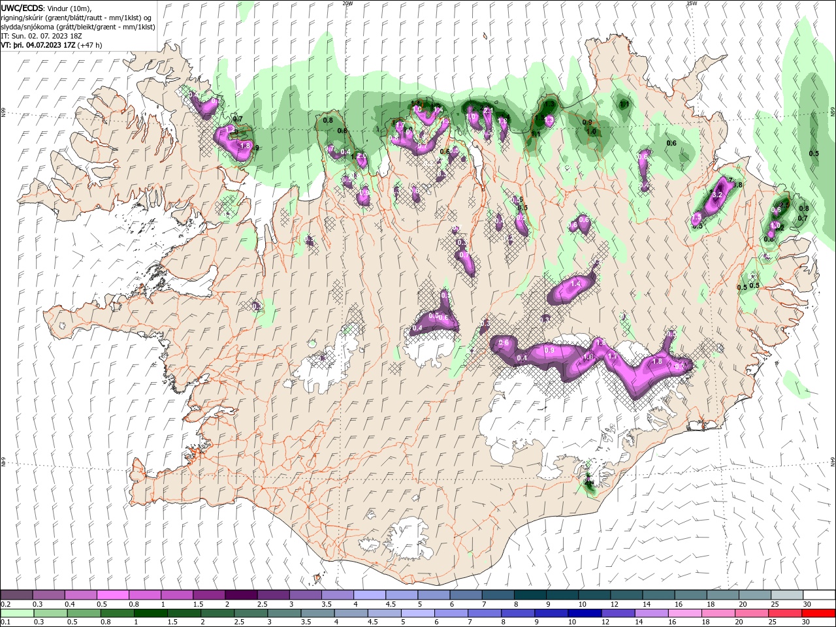Click the palest green swatch in rain scale
The width and height of the screenshot is (836, 627).
16,613
